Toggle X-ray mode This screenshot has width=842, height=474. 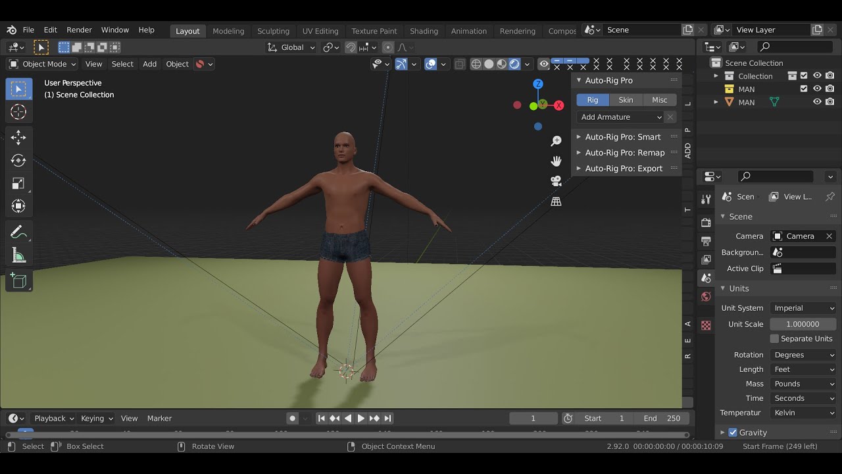459,64
